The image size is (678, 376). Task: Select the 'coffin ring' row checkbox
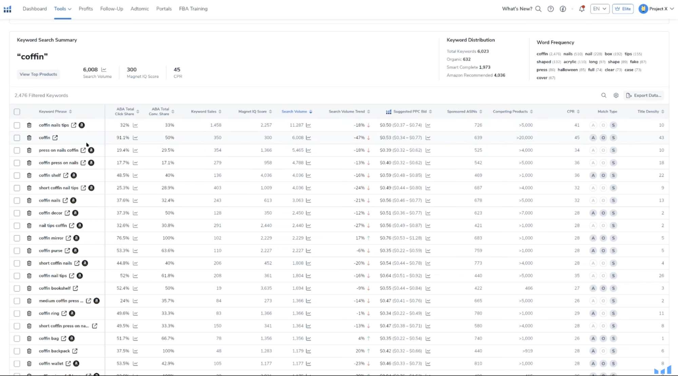17,313
